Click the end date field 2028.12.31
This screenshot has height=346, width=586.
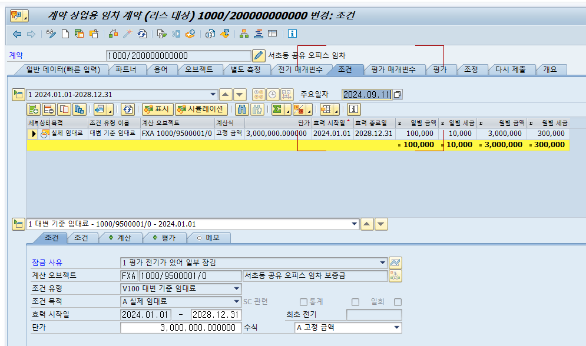tap(216, 315)
